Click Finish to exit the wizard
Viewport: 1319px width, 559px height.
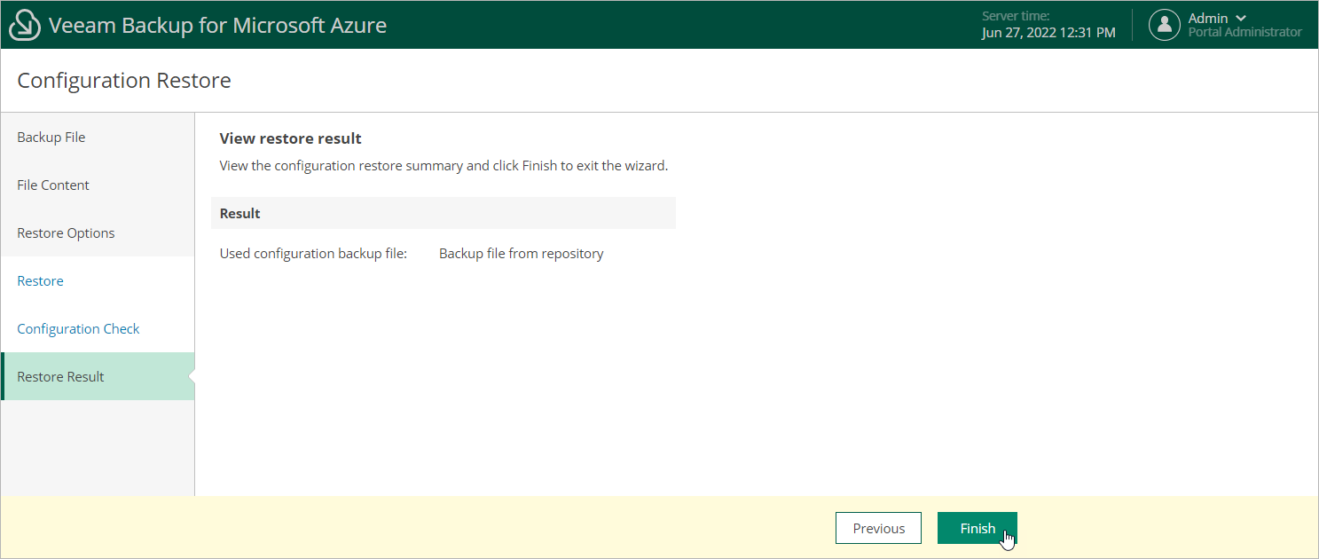click(977, 528)
